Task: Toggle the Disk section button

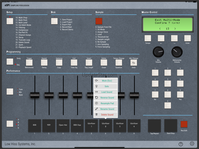Action: pos(54,21)
